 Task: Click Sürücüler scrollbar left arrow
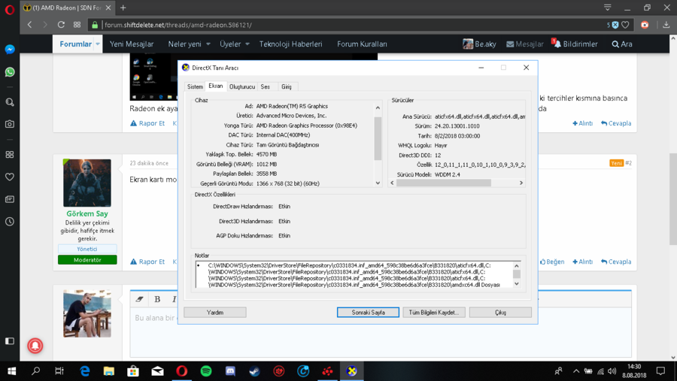coord(392,183)
